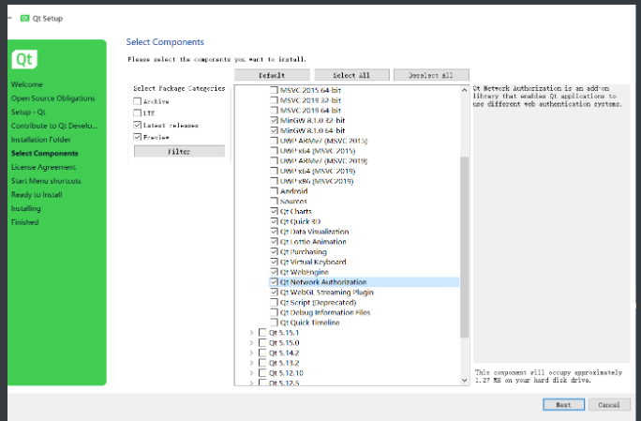This screenshot has width=641, height=421.
Task: Check the Qt 5.14.2 version checkbox
Action: [262, 353]
